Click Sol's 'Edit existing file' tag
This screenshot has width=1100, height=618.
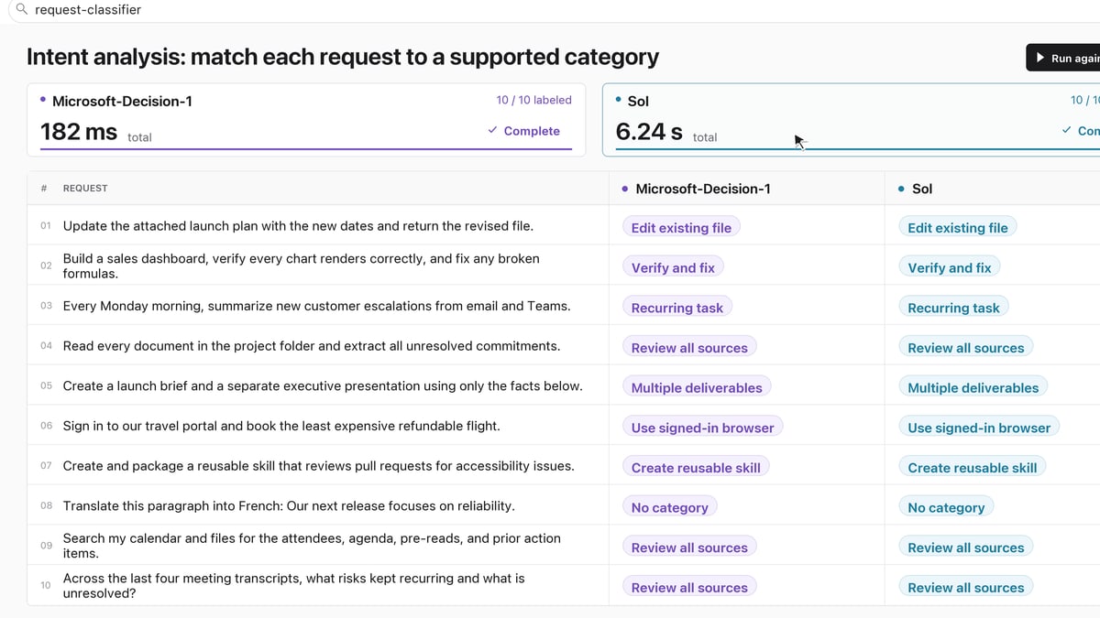tap(958, 228)
